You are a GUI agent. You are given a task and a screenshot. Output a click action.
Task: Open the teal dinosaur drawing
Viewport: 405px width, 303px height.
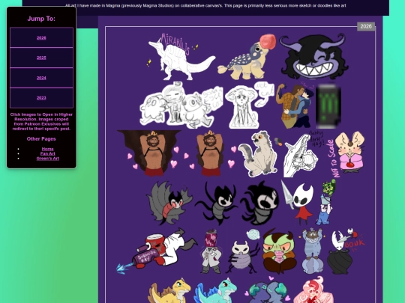(215, 290)
